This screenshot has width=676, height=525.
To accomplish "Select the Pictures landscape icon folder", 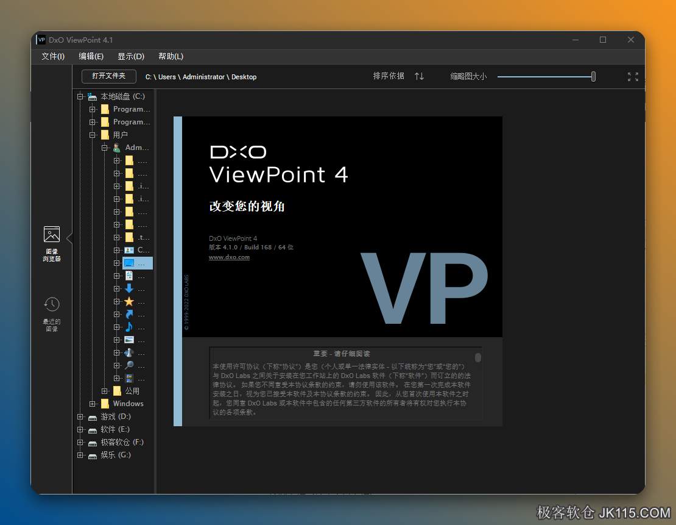I will 129,340.
